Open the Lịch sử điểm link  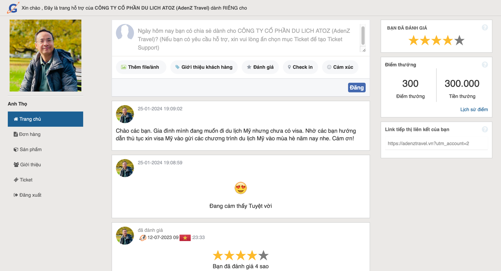pyautogui.click(x=474, y=109)
